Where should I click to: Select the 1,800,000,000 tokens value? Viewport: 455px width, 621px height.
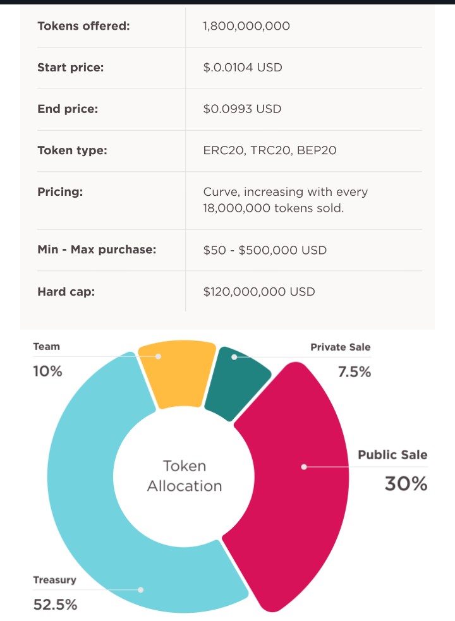[x=246, y=26]
